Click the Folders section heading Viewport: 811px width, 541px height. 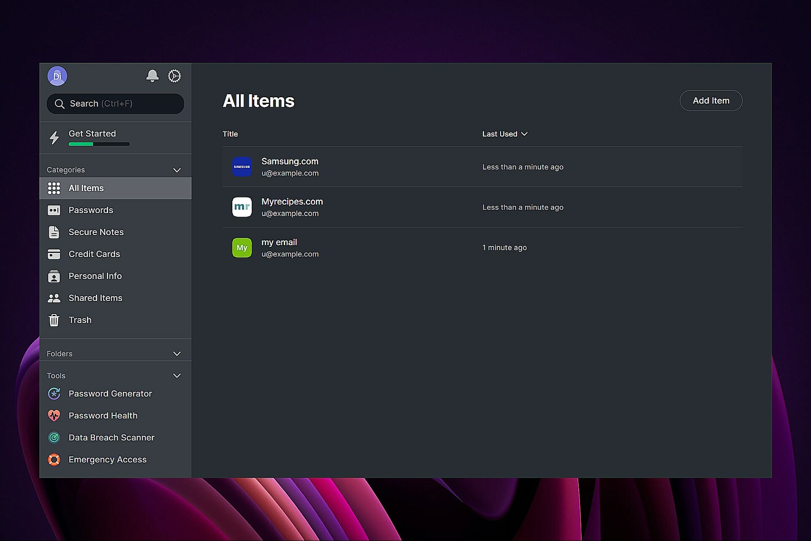60,354
